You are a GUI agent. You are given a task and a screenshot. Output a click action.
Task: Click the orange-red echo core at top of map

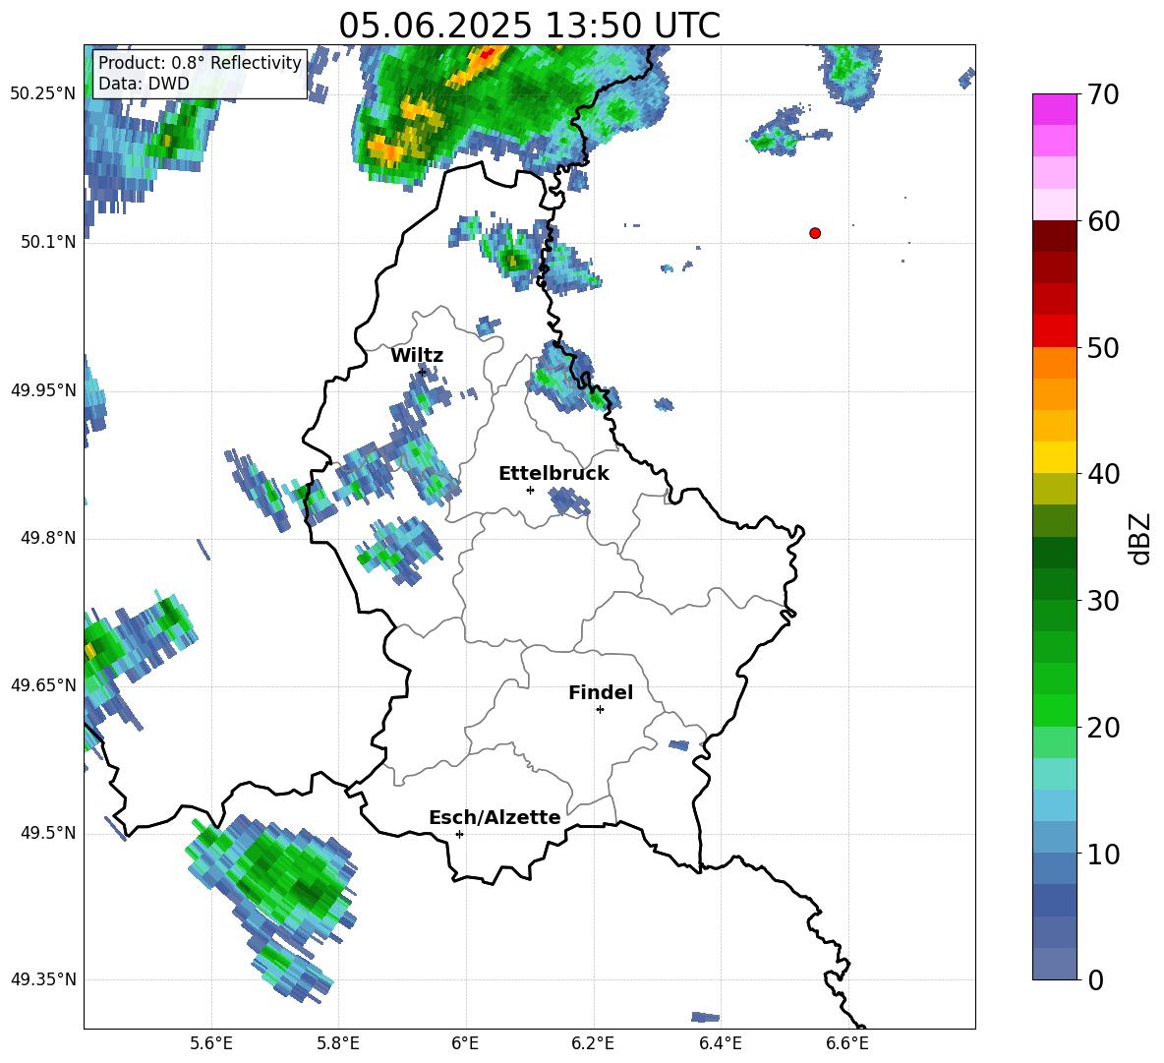click(x=479, y=65)
